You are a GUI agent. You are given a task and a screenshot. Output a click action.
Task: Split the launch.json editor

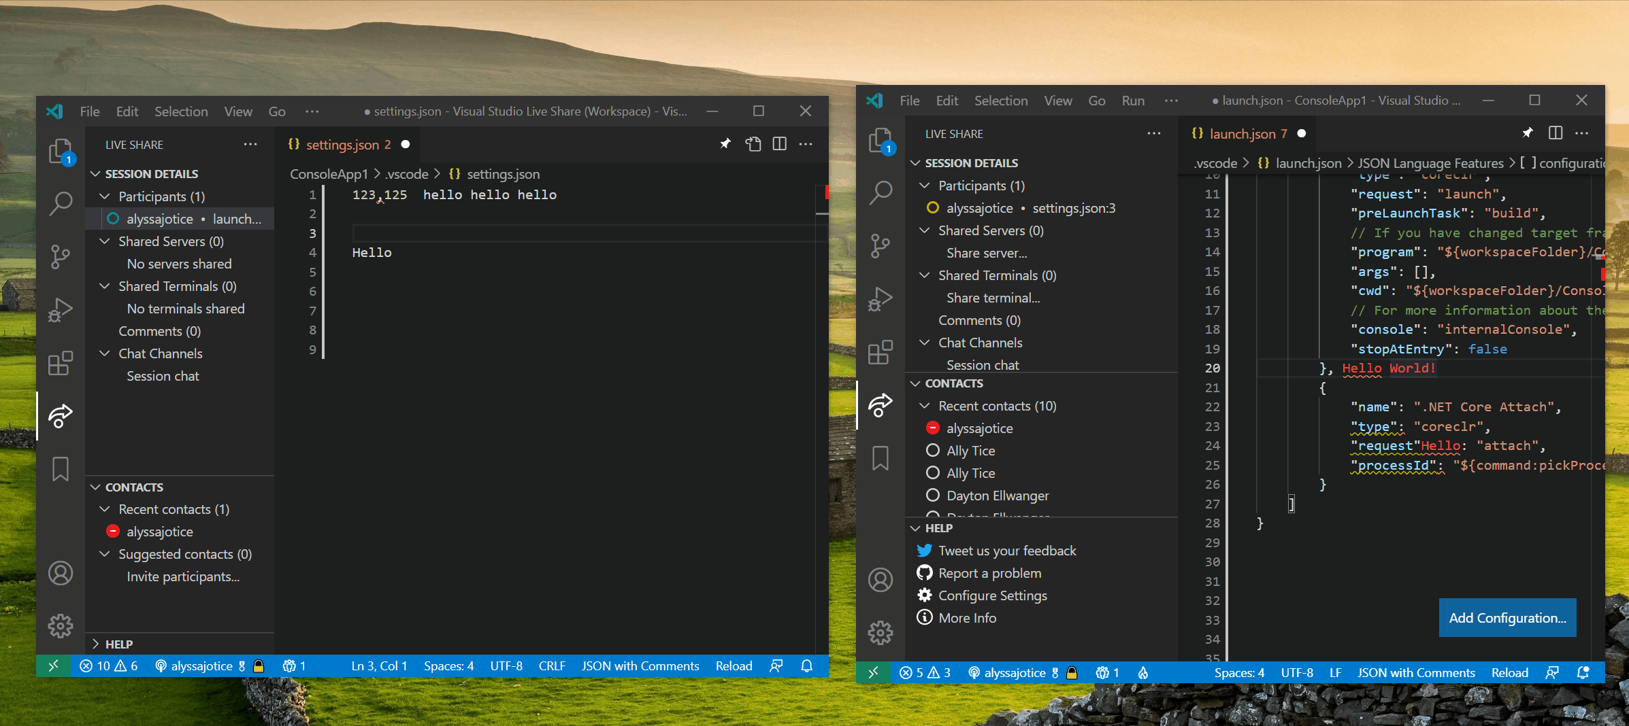pos(1556,133)
